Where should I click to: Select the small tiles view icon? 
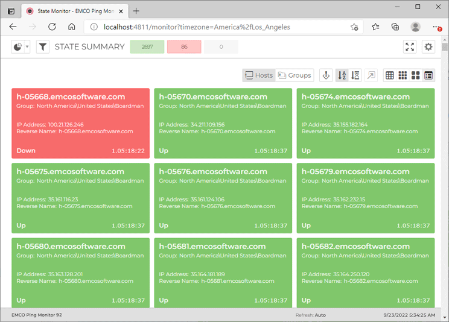point(403,75)
